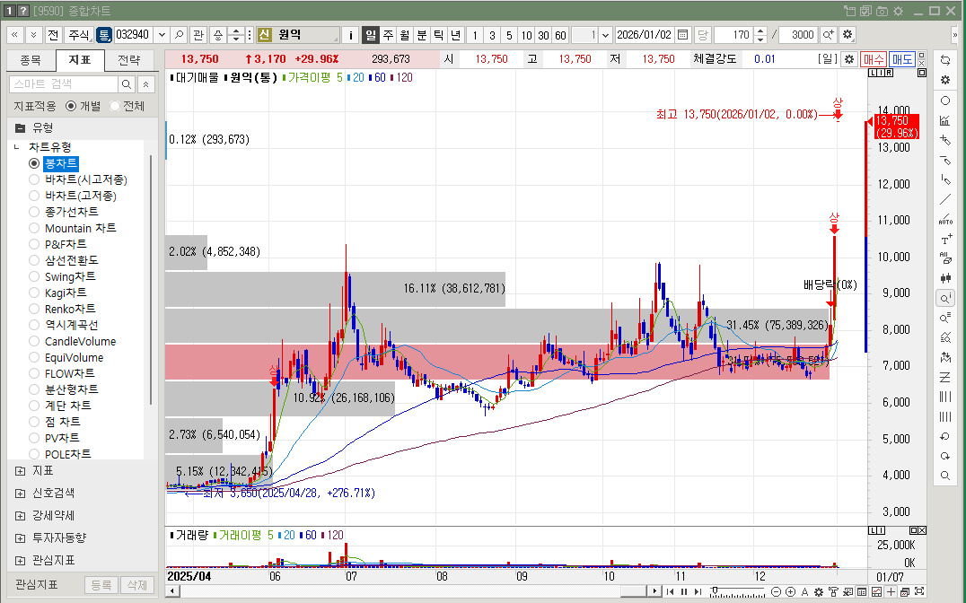Open the 주식 market type dropdown
Image resolution: width=966 pixels, height=603 pixels.
tap(79, 35)
